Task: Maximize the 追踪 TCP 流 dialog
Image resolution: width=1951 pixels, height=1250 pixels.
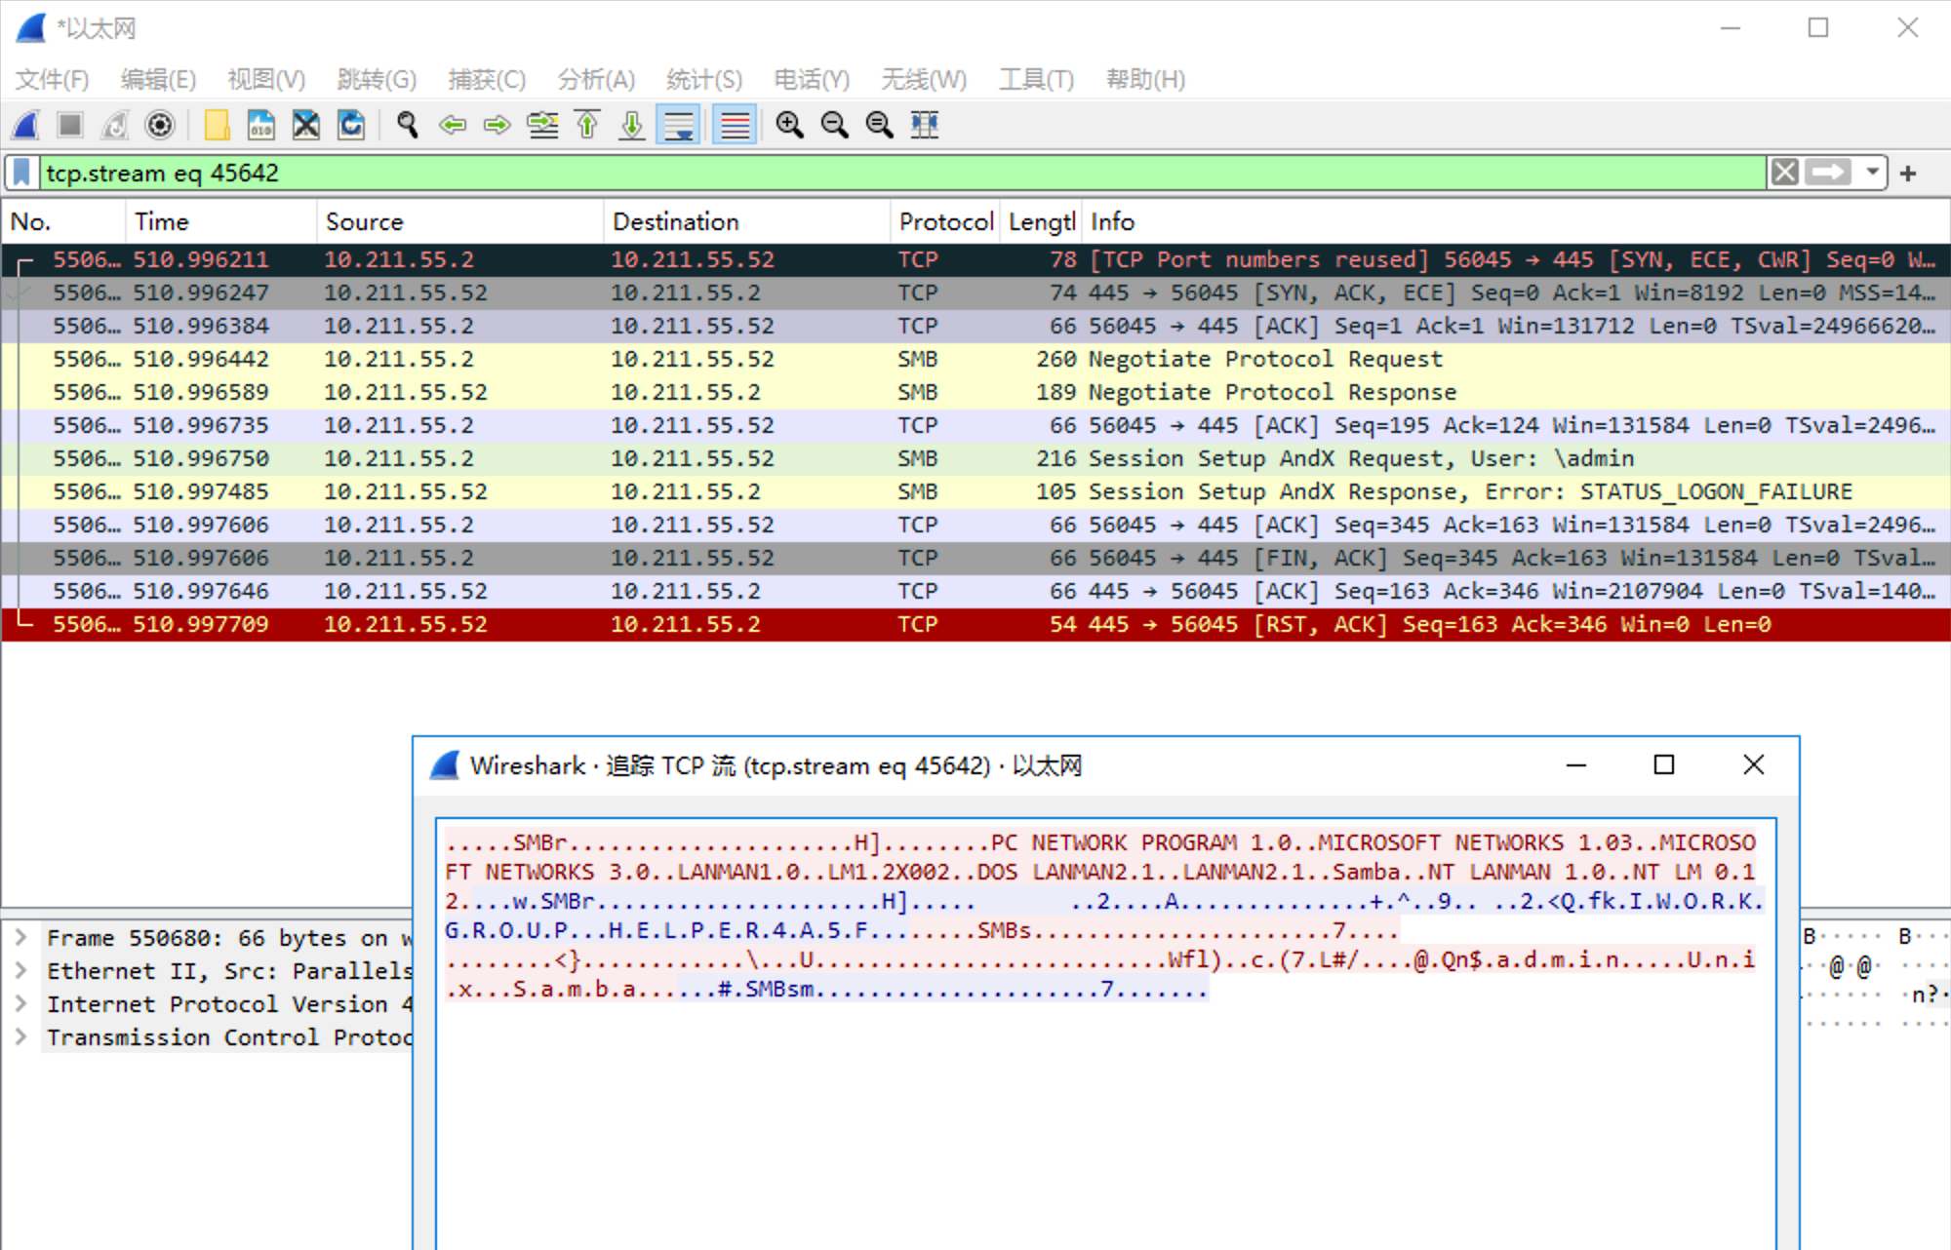Action: click(x=1664, y=765)
